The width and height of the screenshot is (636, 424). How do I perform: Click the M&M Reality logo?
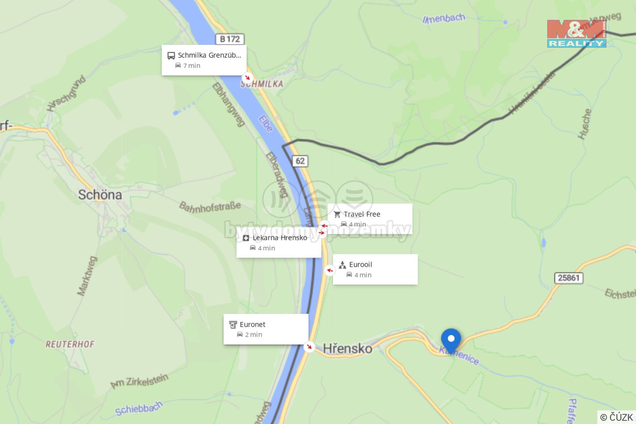click(576, 33)
